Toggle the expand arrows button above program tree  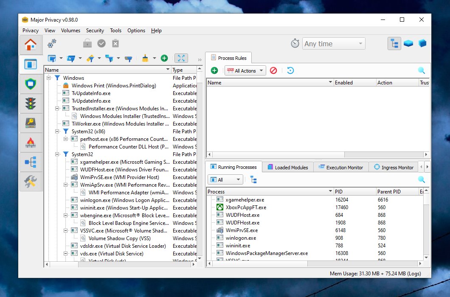click(x=181, y=58)
